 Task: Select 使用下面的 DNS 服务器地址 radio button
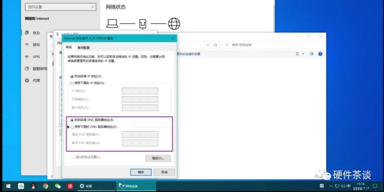pyautogui.click(x=72, y=127)
